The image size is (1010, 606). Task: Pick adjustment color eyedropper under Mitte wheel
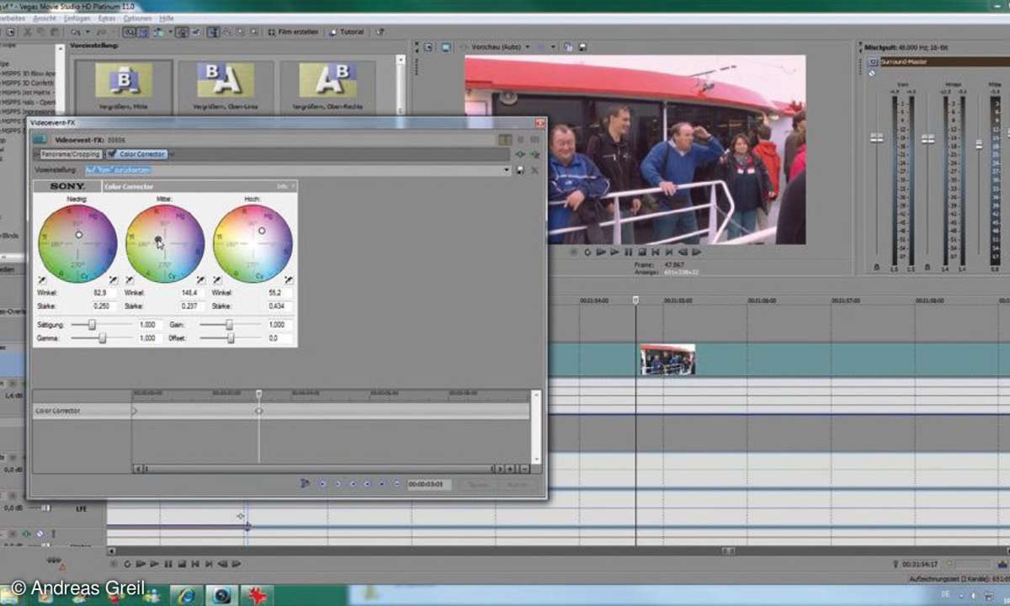pos(199,279)
